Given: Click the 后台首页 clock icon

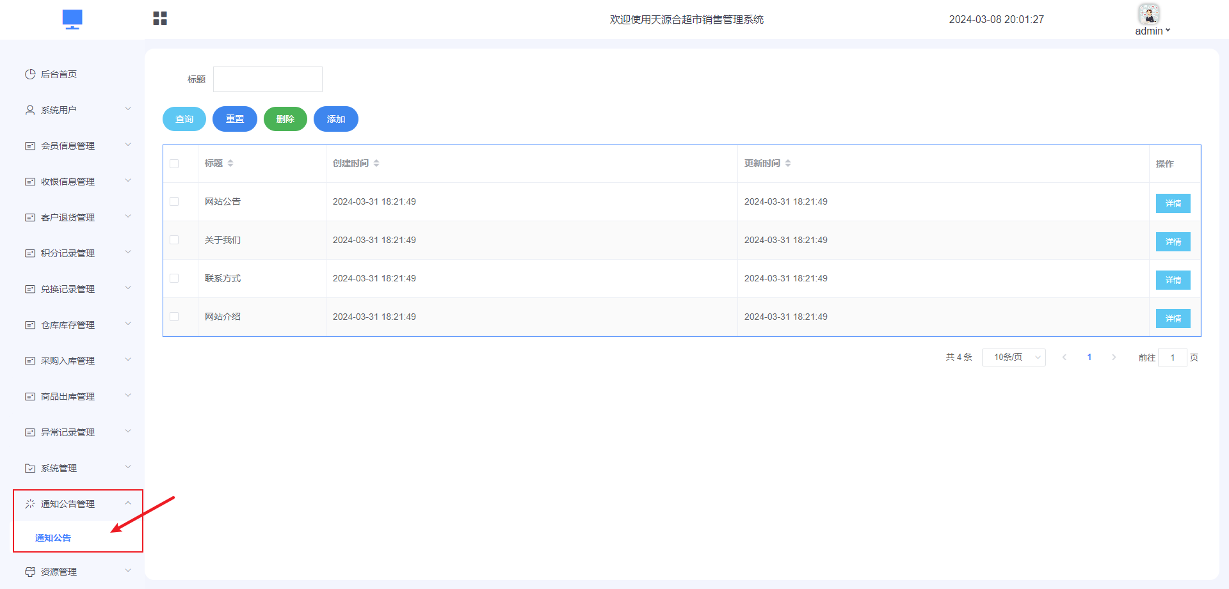Looking at the screenshot, I should 30,74.
